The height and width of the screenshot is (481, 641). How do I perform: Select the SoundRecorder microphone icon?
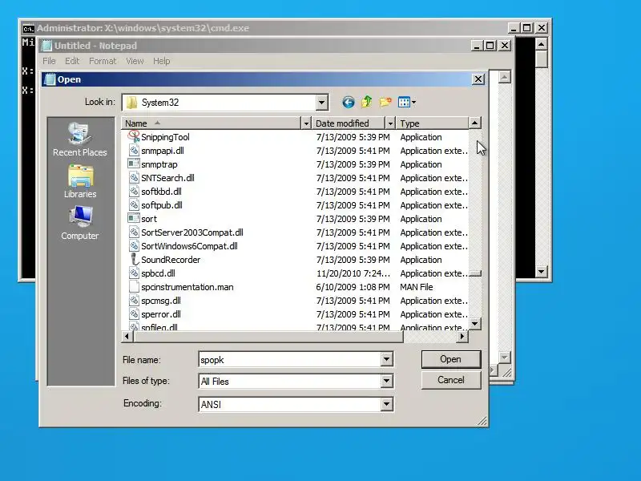tap(133, 259)
